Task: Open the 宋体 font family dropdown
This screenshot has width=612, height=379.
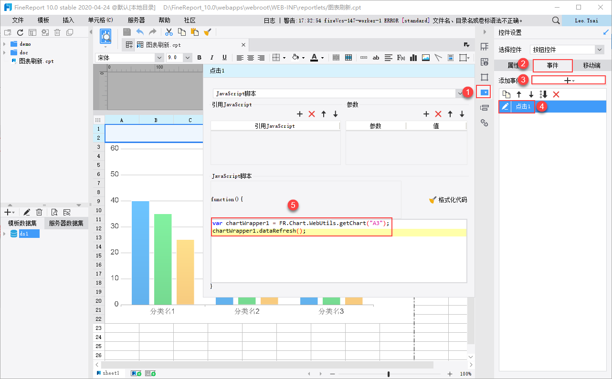Action: point(159,58)
